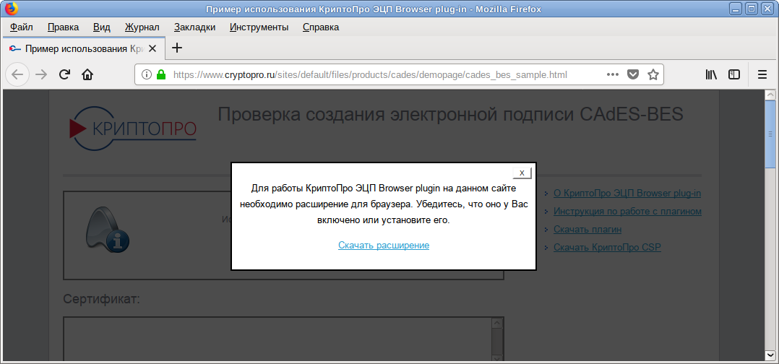Toggle the Firefox sidebar view
779x364 pixels.
pyautogui.click(x=733, y=74)
